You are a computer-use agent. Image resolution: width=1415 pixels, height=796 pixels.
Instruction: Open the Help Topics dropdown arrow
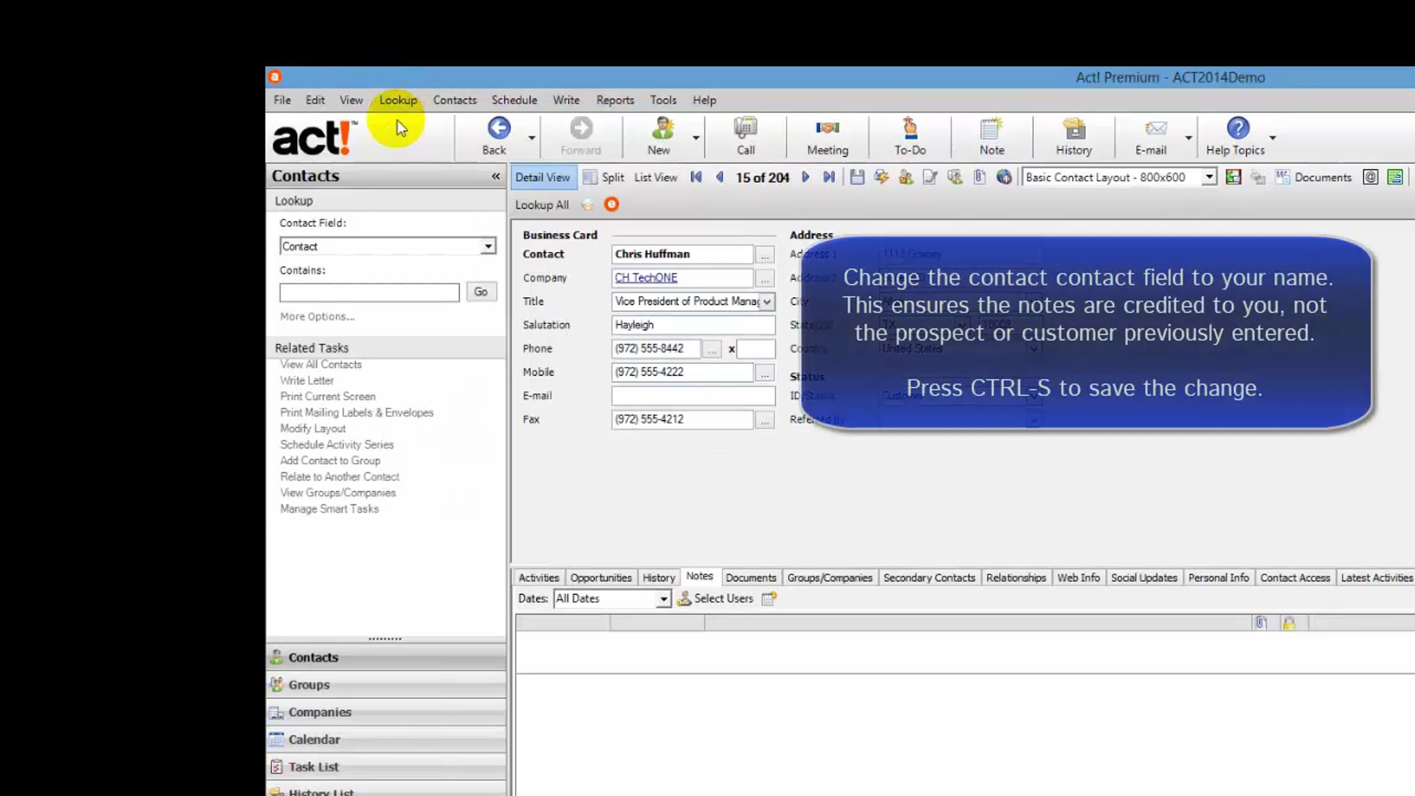(1273, 137)
